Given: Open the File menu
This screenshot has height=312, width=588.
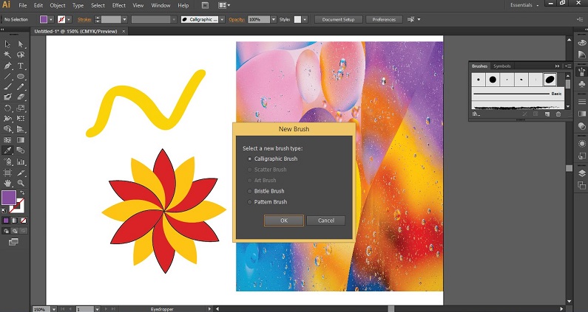Looking at the screenshot, I should [x=23, y=5].
